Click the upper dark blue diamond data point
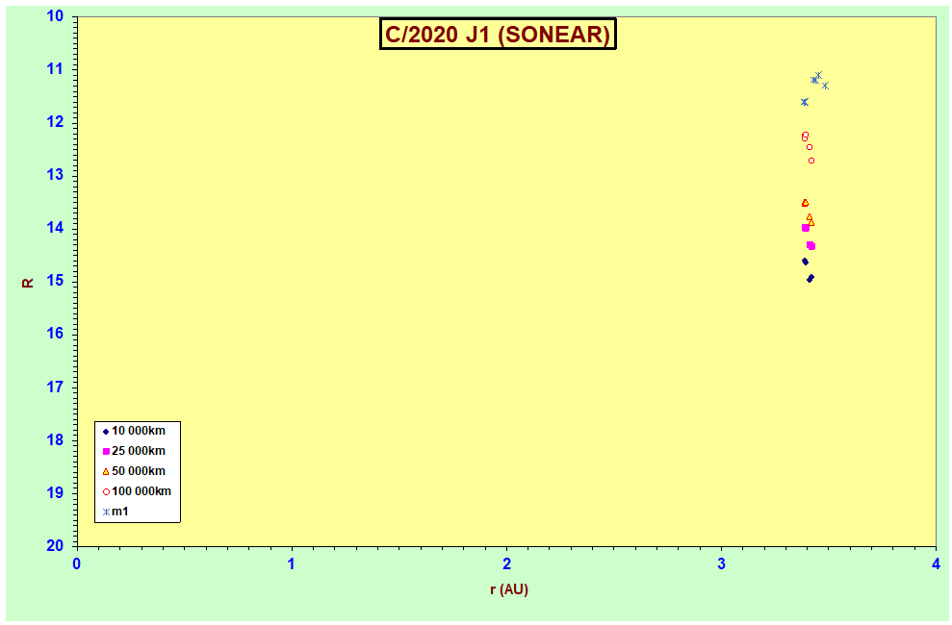The height and width of the screenshot is (625, 952). (805, 262)
